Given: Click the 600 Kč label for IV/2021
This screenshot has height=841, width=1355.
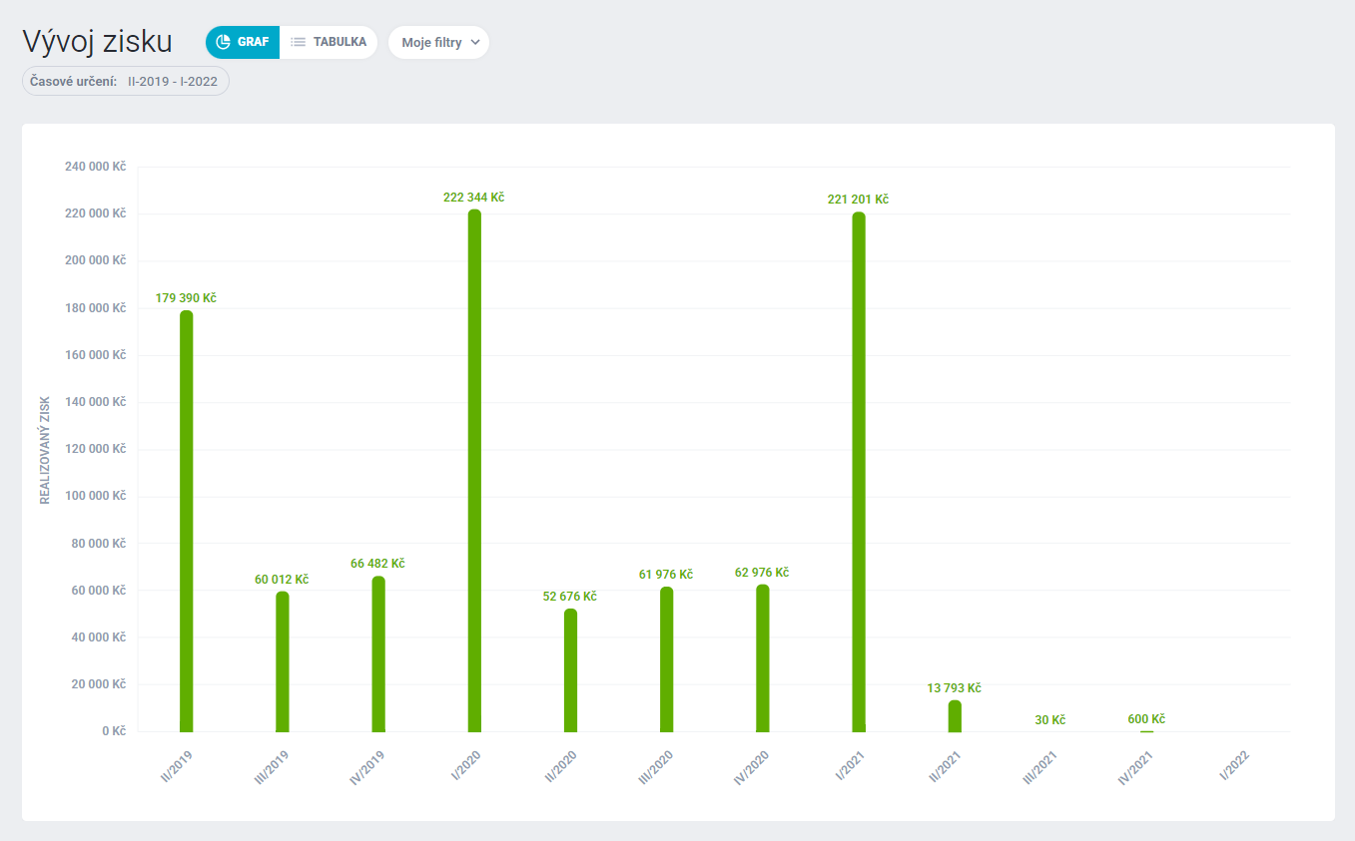Looking at the screenshot, I should click(1146, 719).
